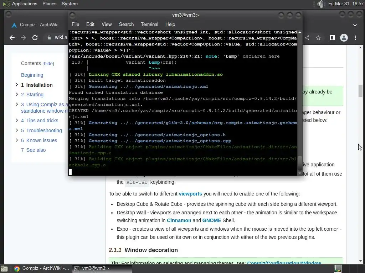Click the browser forward arrow

pos(24,38)
